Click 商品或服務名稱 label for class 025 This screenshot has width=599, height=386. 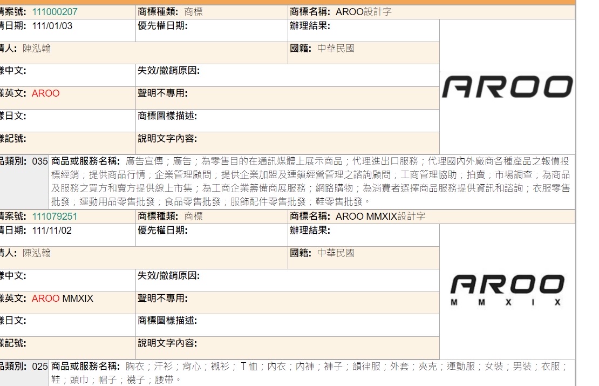point(86,367)
